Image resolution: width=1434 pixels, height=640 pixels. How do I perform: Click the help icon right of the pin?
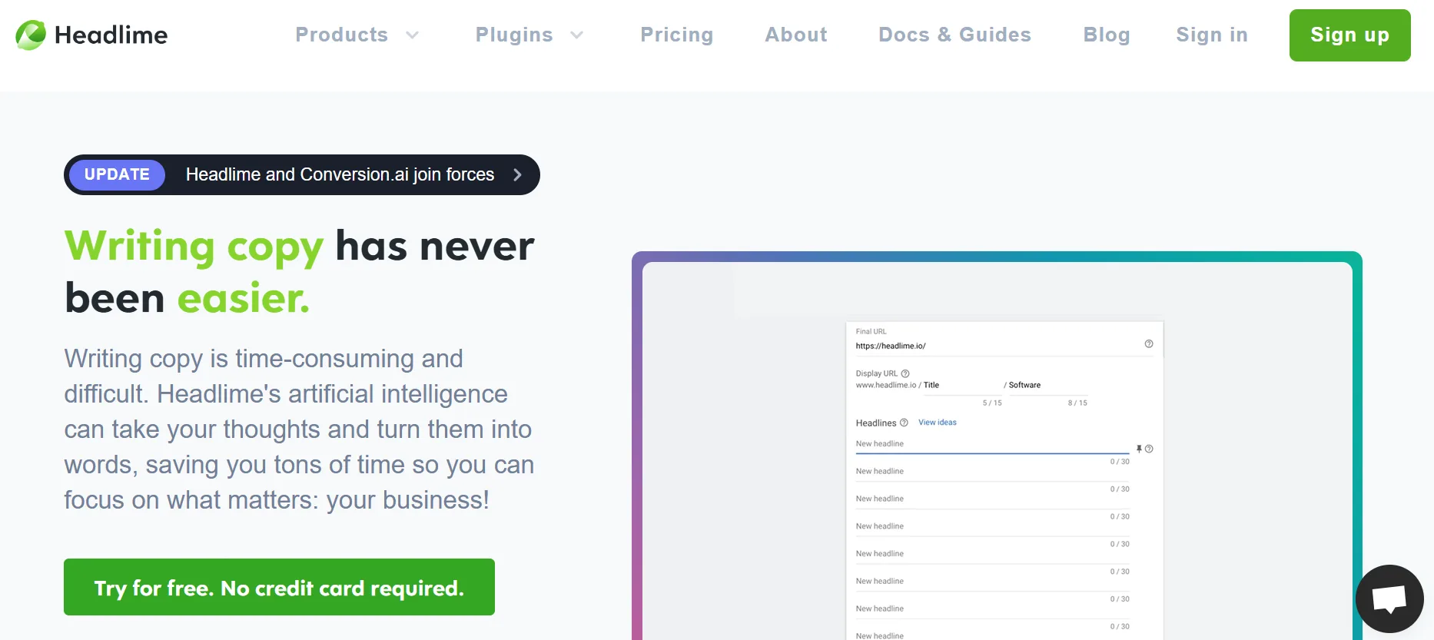pos(1149,449)
